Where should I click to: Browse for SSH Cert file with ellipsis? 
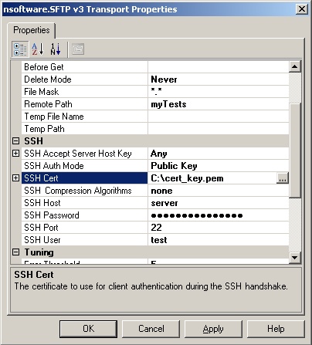[x=283, y=178]
